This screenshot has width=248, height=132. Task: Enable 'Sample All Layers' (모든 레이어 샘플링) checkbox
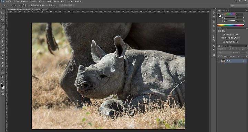tap(29, 6)
